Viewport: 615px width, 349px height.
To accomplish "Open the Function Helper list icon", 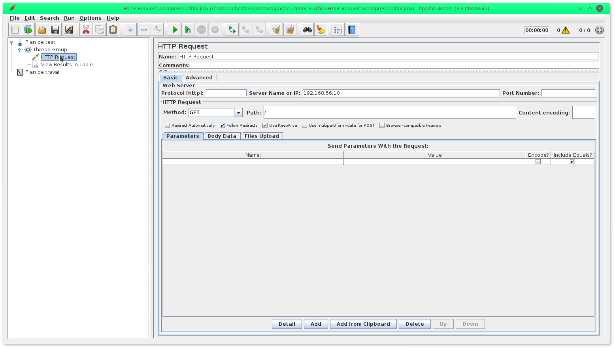I will point(338,30).
